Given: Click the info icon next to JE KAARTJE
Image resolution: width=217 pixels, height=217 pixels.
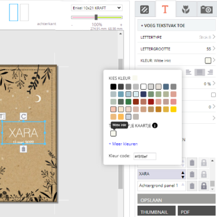Looking at the screenshot, I should pyautogui.click(x=155, y=125).
